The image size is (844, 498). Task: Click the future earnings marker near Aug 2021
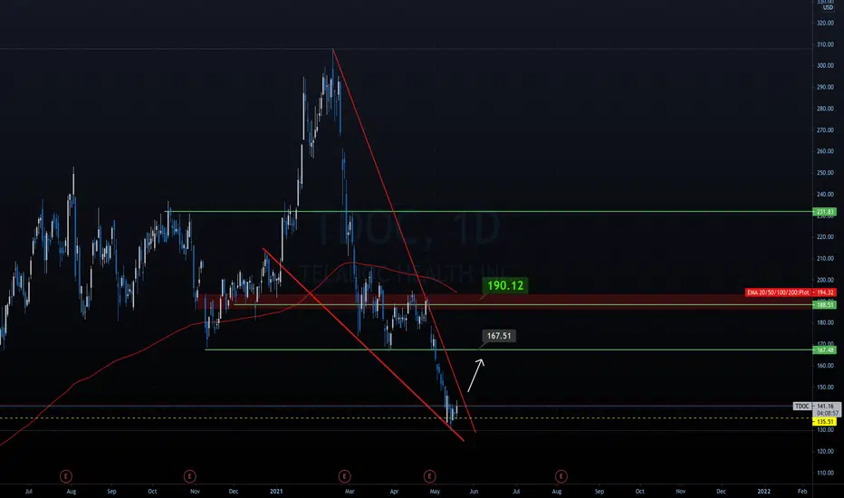pos(561,476)
